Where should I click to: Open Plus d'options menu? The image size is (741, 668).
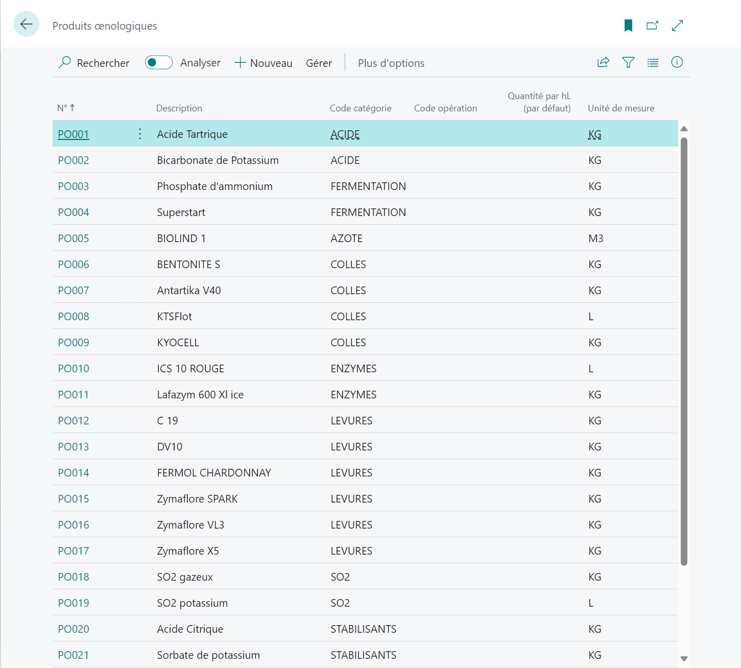(391, 63)
